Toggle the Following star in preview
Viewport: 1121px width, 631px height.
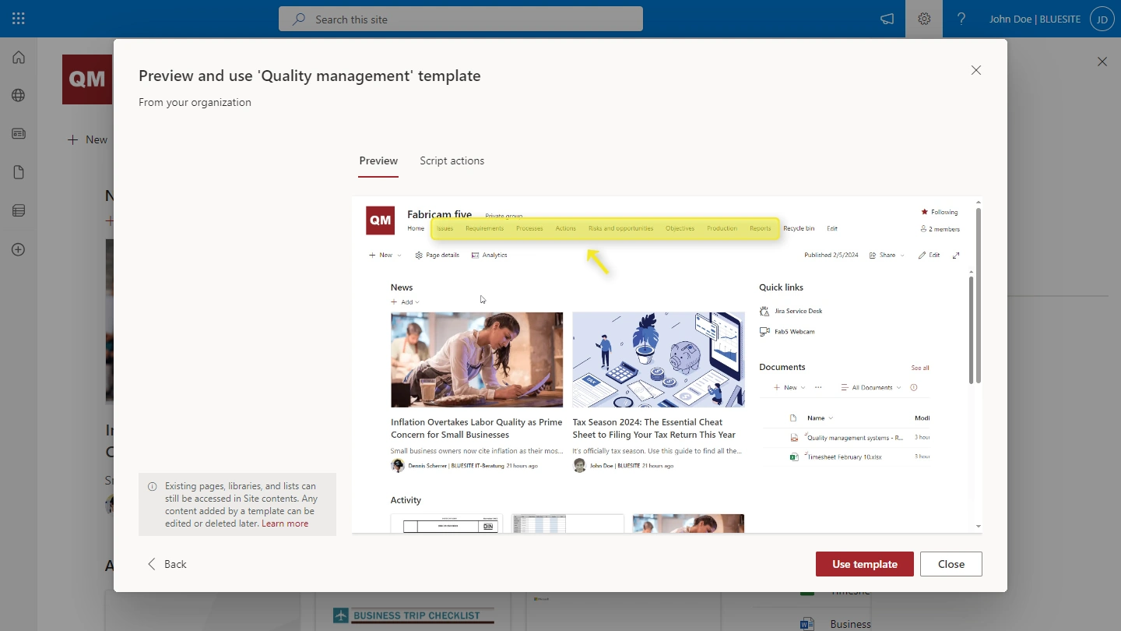(940, 212)
